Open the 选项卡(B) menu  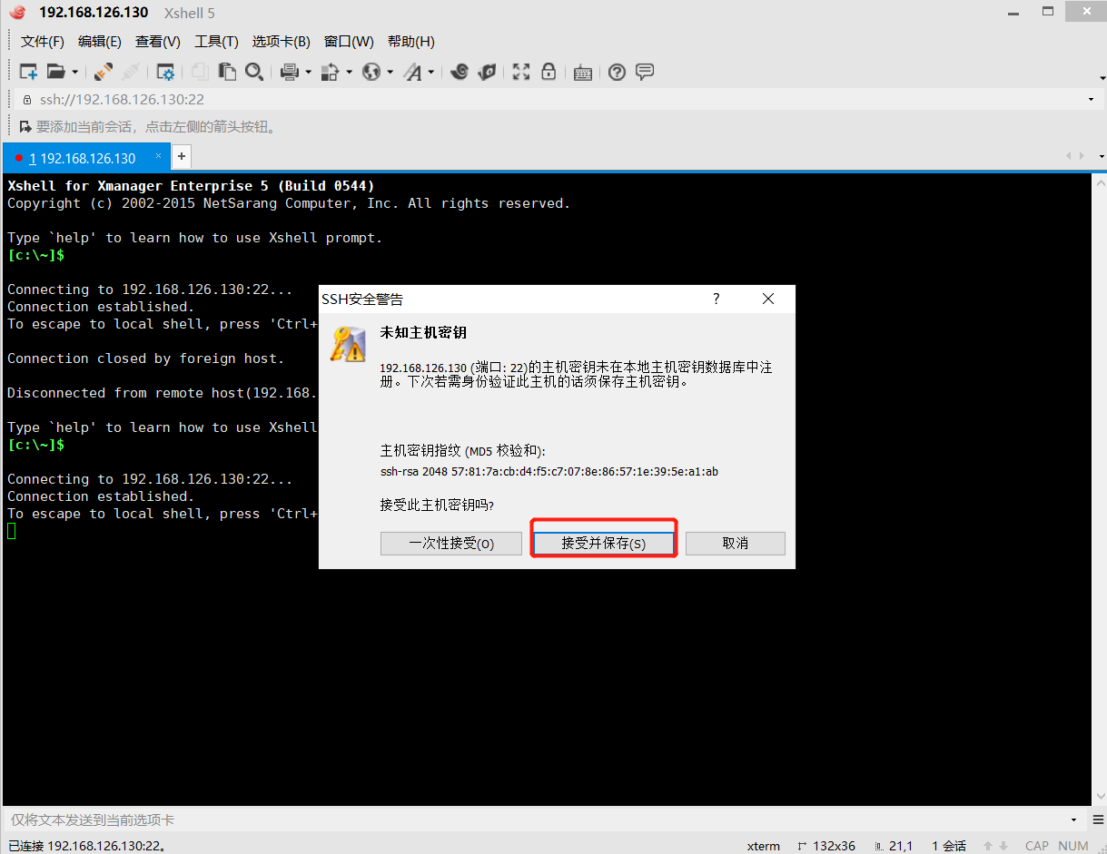pyautogui.click(x=282, y=42)
